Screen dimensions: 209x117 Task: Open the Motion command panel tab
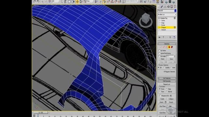click(169, 6)
